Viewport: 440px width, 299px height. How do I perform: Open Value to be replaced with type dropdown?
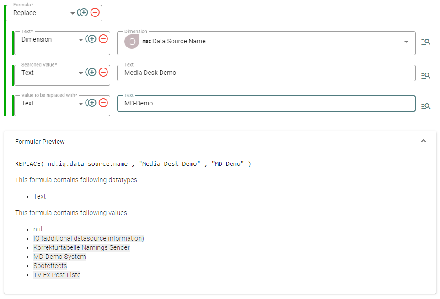[81, 104]
